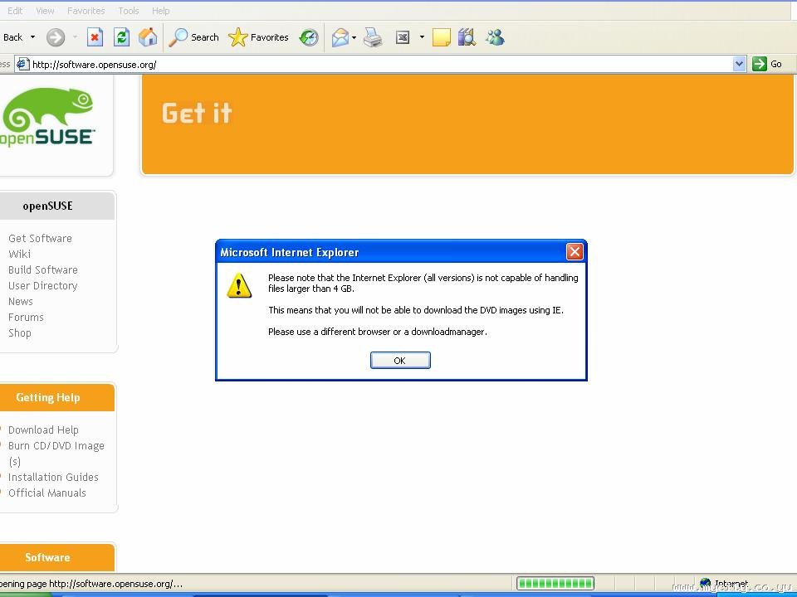Open the Shop sidebar link
797x597 pixels.
[20, 333]
